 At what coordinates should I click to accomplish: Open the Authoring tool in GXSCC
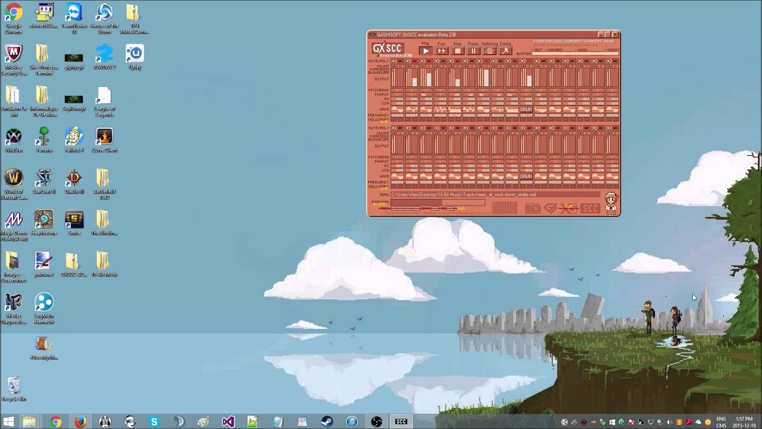(x=489, y=51)
